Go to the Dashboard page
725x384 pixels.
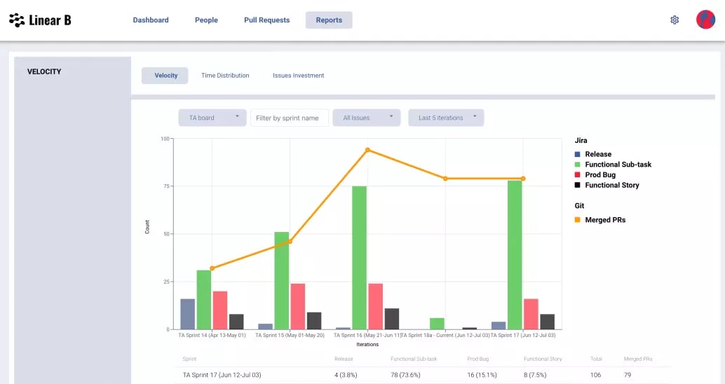(151, 20)
